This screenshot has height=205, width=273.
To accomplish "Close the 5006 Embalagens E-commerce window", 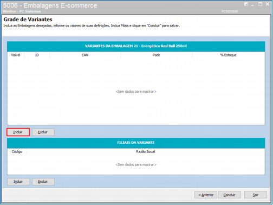I will pyautogui.click(x=268, y=4).
